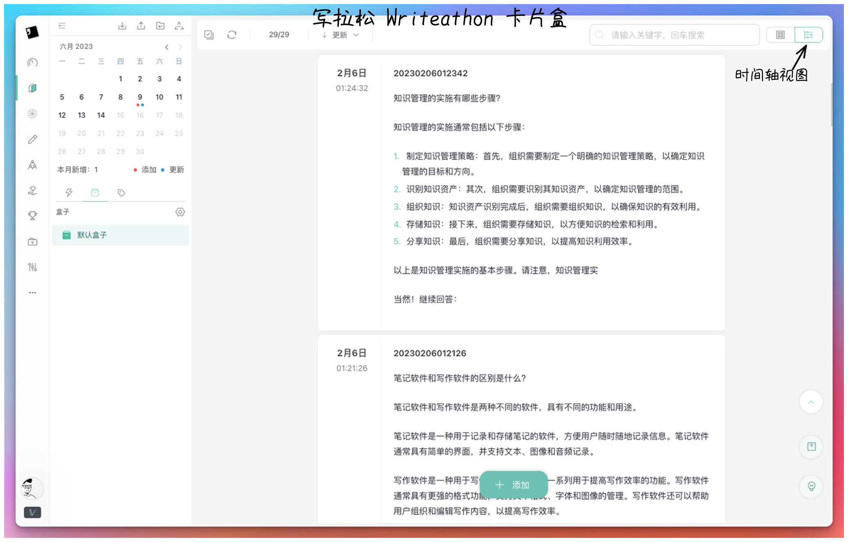
Task: Go to previous month in calendar
Action: click(x=167, y=47)
